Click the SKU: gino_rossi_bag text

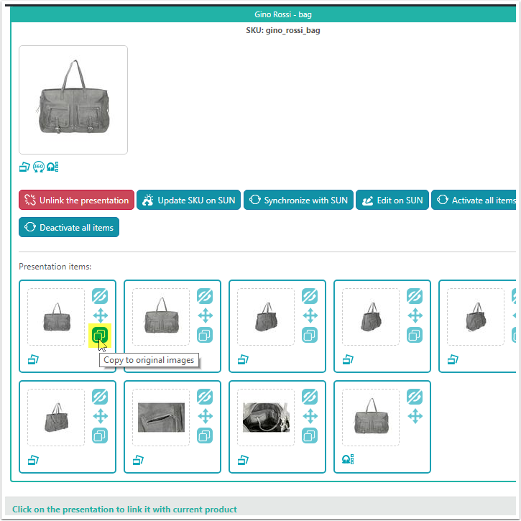click(x=283, y=31)
